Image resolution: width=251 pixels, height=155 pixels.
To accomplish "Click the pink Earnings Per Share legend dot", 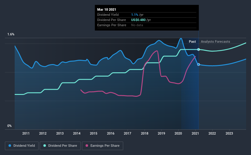I will tap(87, 146).
